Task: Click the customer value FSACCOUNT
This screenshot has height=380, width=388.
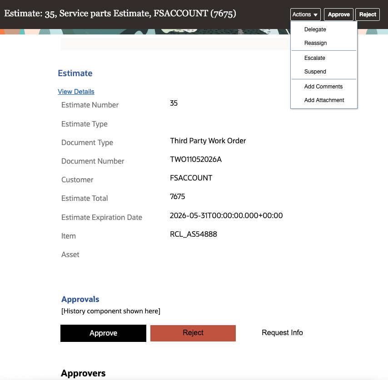Action: tap(191, 178)
